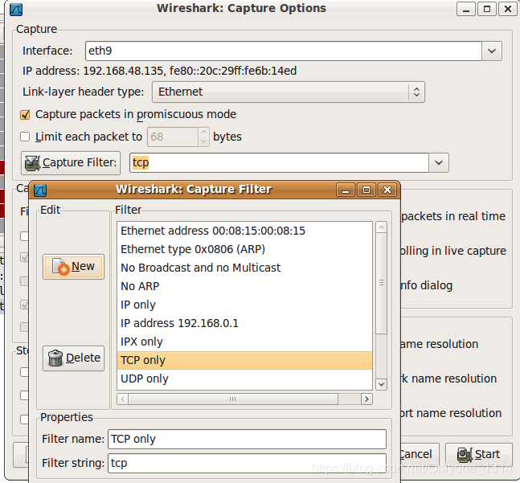This screenshot has width=520, height=483.
Task: Maximize the Capture Options window
Action: (487, 10)
